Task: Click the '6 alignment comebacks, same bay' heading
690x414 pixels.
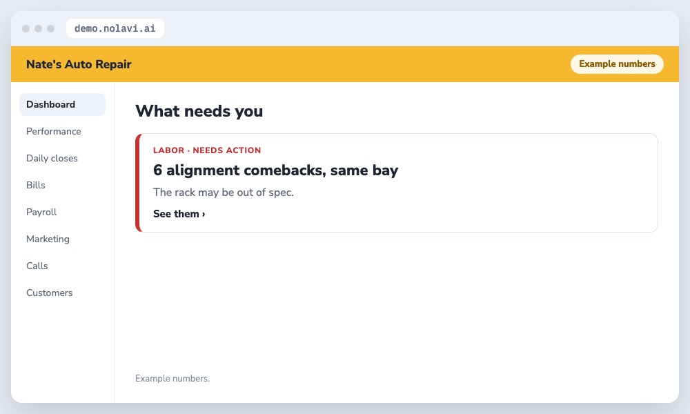Action: click(x=275, y=170)
